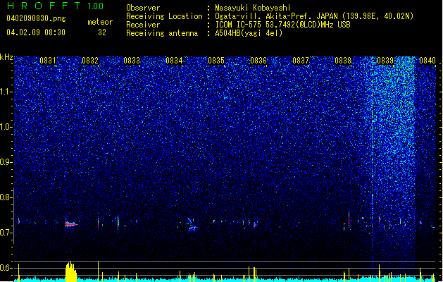
Task: Click the 0.9 frequency axis label
Action: tap(6, 162)
